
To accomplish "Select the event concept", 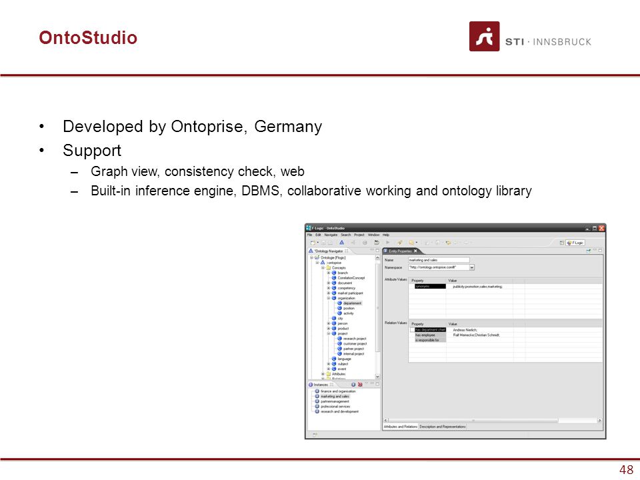I will 339,369.
